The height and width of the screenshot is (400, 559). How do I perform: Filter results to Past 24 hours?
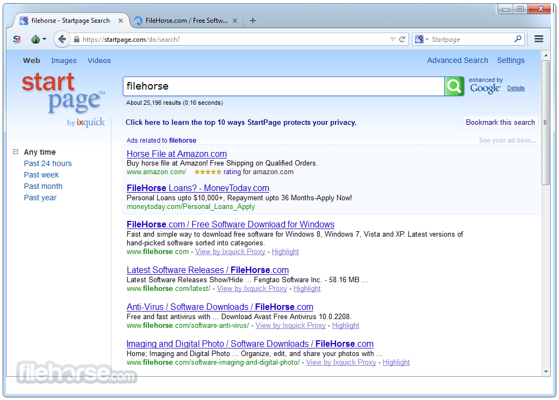[48, 163]
